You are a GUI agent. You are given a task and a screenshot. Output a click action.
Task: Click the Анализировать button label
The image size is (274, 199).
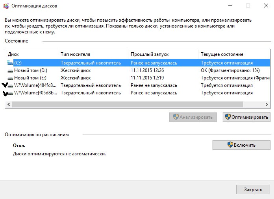pyautogui.click(x=196, y=117)
